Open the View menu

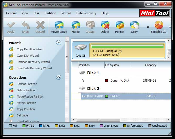[25, 13]
